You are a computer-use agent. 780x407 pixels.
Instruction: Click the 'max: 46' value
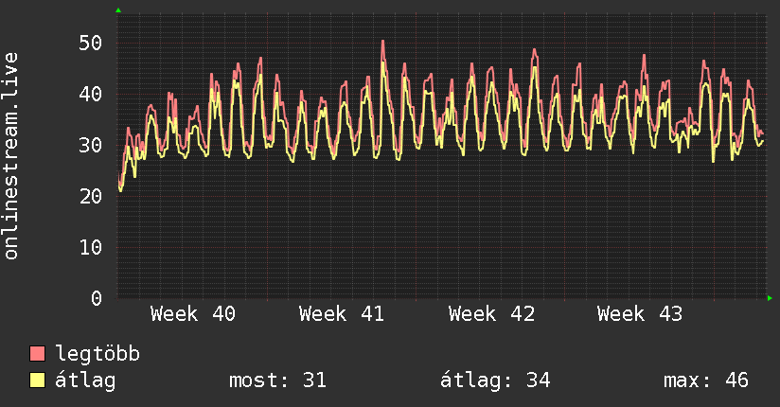(x=706, y=380)
